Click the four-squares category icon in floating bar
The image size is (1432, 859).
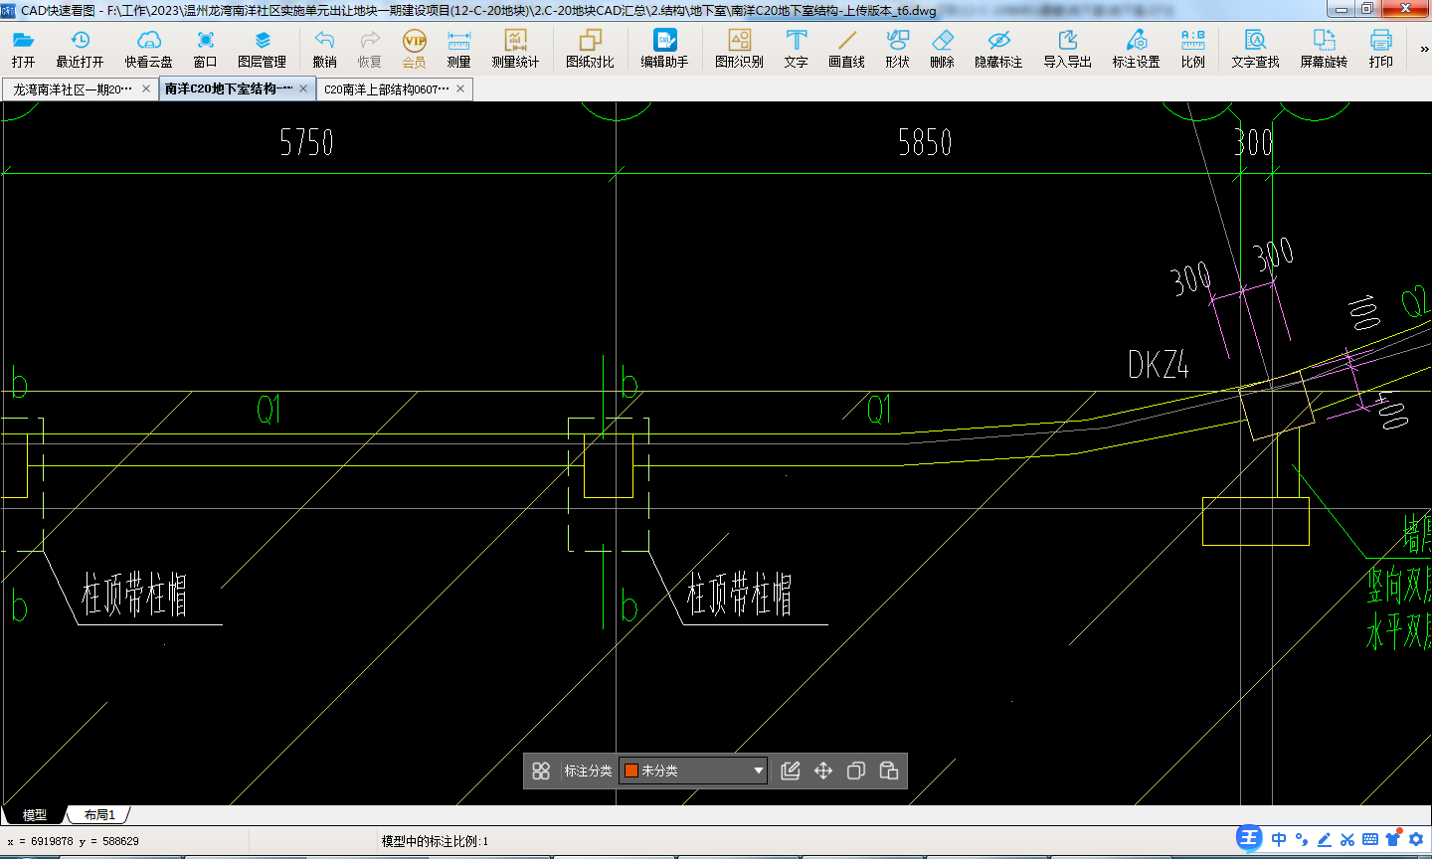point(541,771)
